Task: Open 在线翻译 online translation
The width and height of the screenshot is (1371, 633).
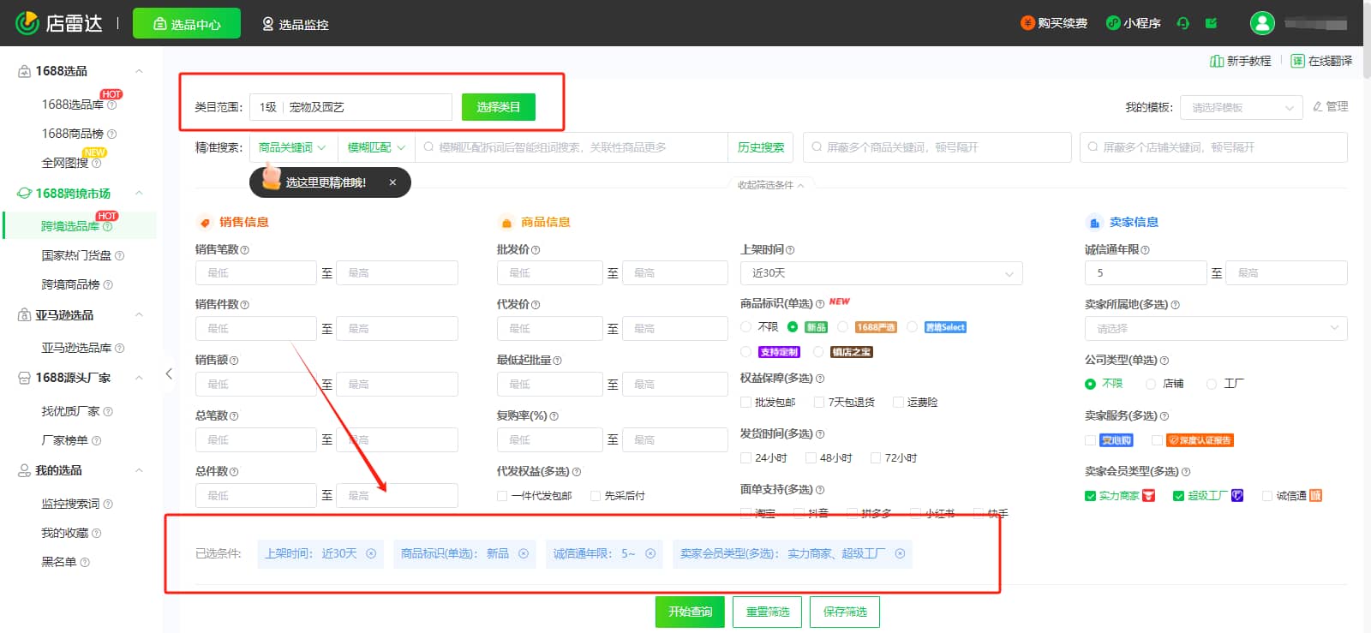Action: (1321, 61)
